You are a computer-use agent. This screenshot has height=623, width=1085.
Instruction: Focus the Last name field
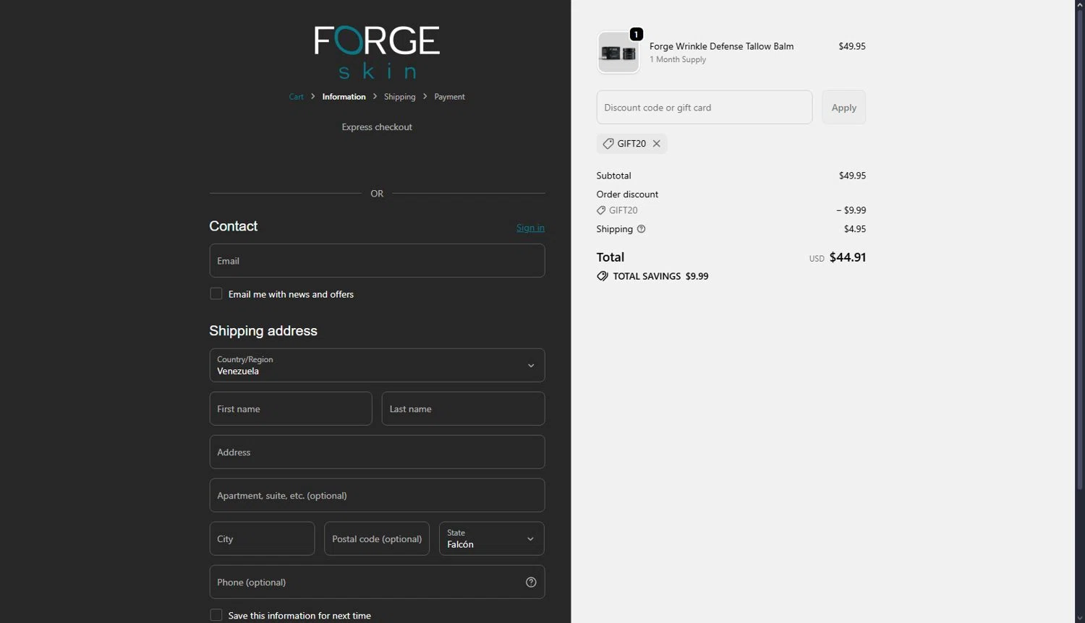tap(463, 409)
